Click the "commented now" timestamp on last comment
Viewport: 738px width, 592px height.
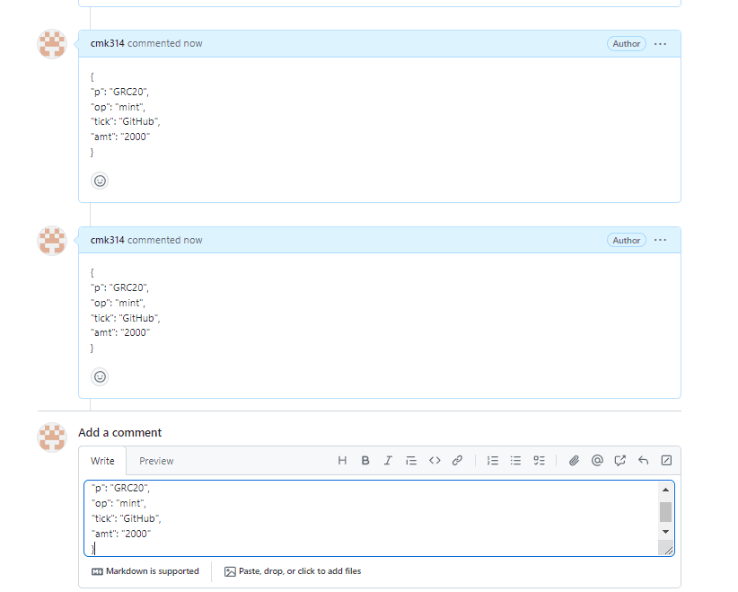pos(164,240)
